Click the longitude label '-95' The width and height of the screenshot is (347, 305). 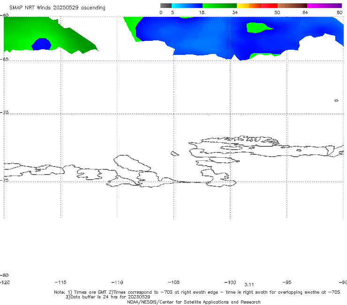point(287,282)
